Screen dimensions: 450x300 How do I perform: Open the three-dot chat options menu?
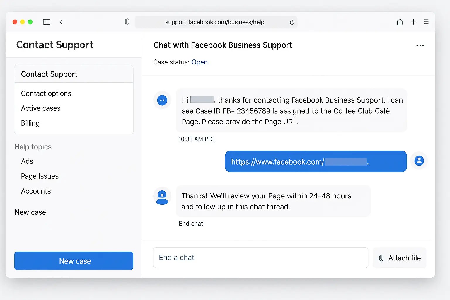click(420, 45)
